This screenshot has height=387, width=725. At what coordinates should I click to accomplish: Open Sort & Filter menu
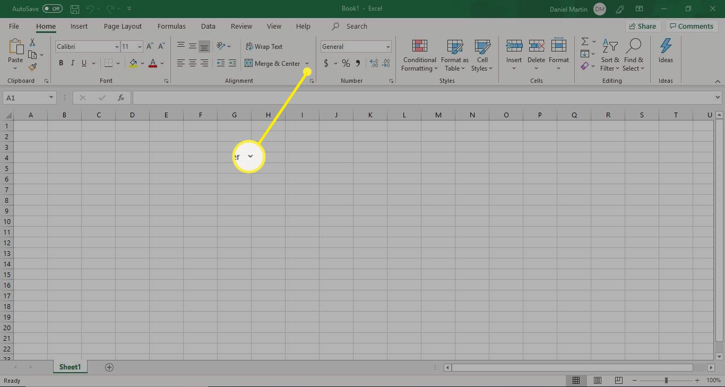(x=610, y=55)
